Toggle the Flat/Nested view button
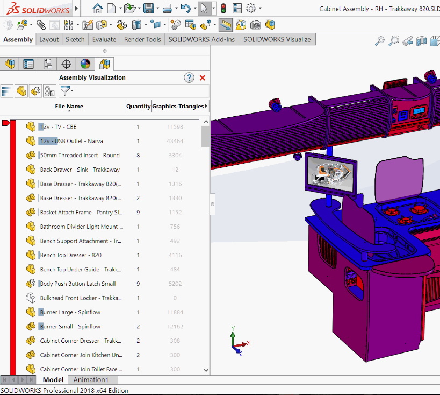This screenshot has height=395, width=440. tap(20, 91)
